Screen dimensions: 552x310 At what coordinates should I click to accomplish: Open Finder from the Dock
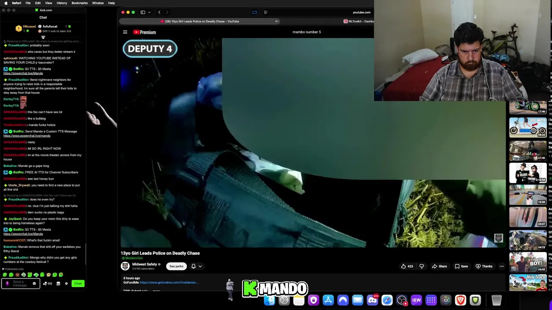click(x=270, y=300)
